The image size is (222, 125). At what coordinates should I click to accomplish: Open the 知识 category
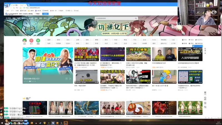tap(106, 44)
